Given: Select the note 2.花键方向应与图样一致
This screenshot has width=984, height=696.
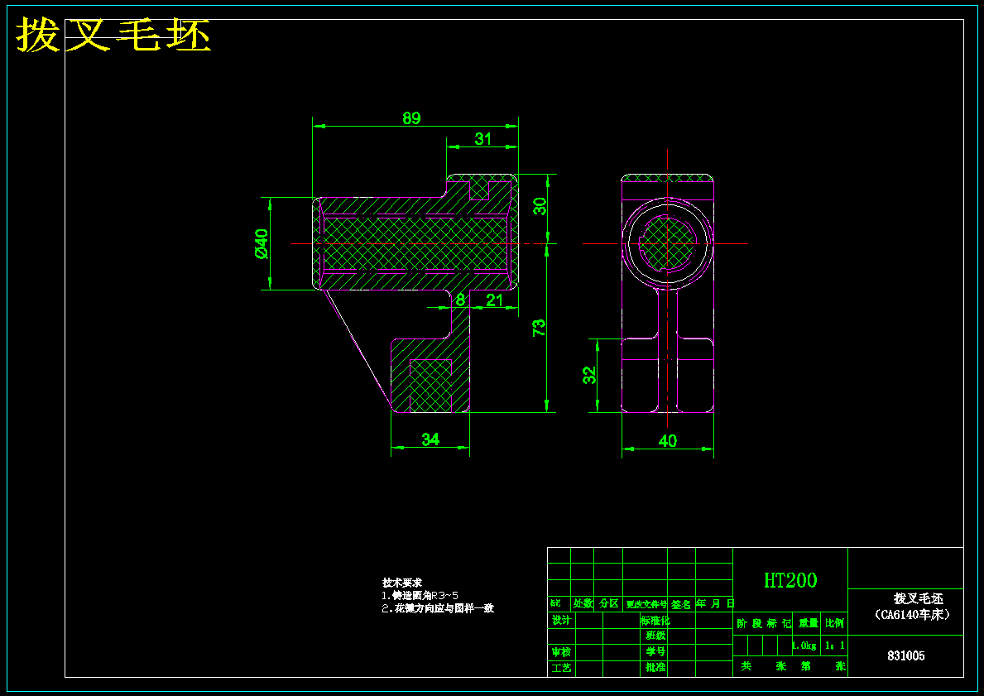Looking at the screenshot, I should [x=438, y=608].
